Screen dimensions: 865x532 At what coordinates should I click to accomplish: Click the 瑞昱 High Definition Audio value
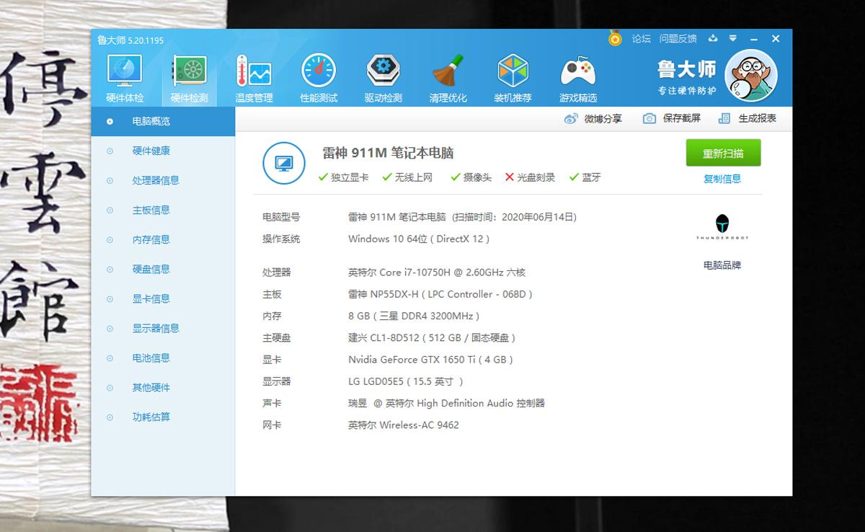[x=446, y=403]
